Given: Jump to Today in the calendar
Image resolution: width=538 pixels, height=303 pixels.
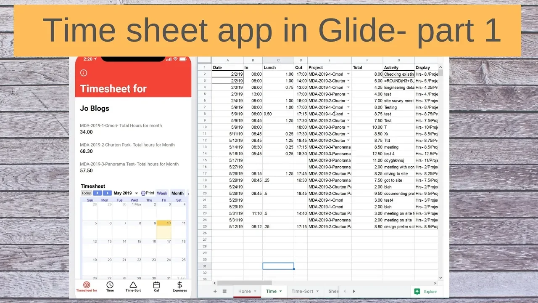Looking at the screenshot, I should [x=86, y=193].
